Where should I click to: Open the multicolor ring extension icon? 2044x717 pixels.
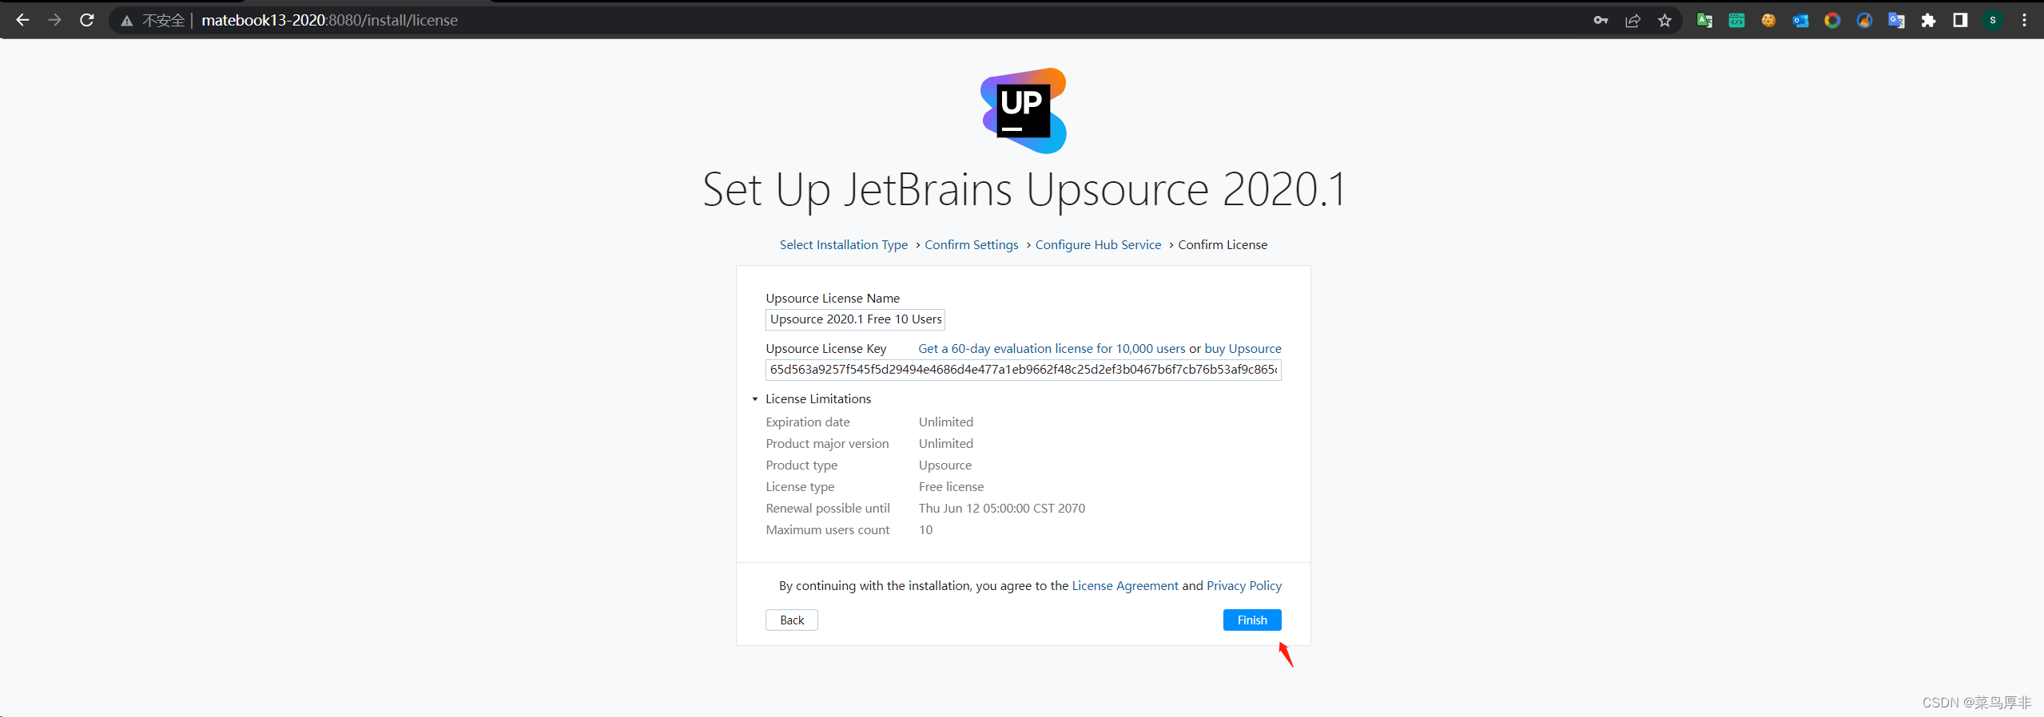1832,21
